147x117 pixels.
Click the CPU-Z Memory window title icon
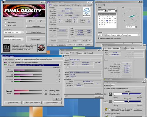tap(103, 45)
